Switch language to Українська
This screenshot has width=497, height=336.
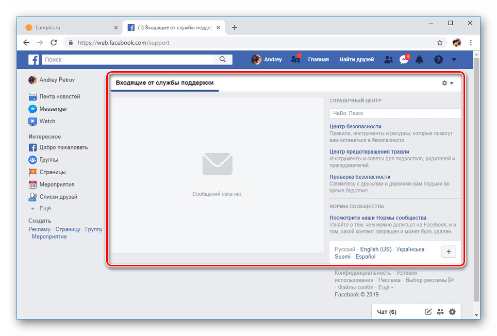[x=410, y=249]
